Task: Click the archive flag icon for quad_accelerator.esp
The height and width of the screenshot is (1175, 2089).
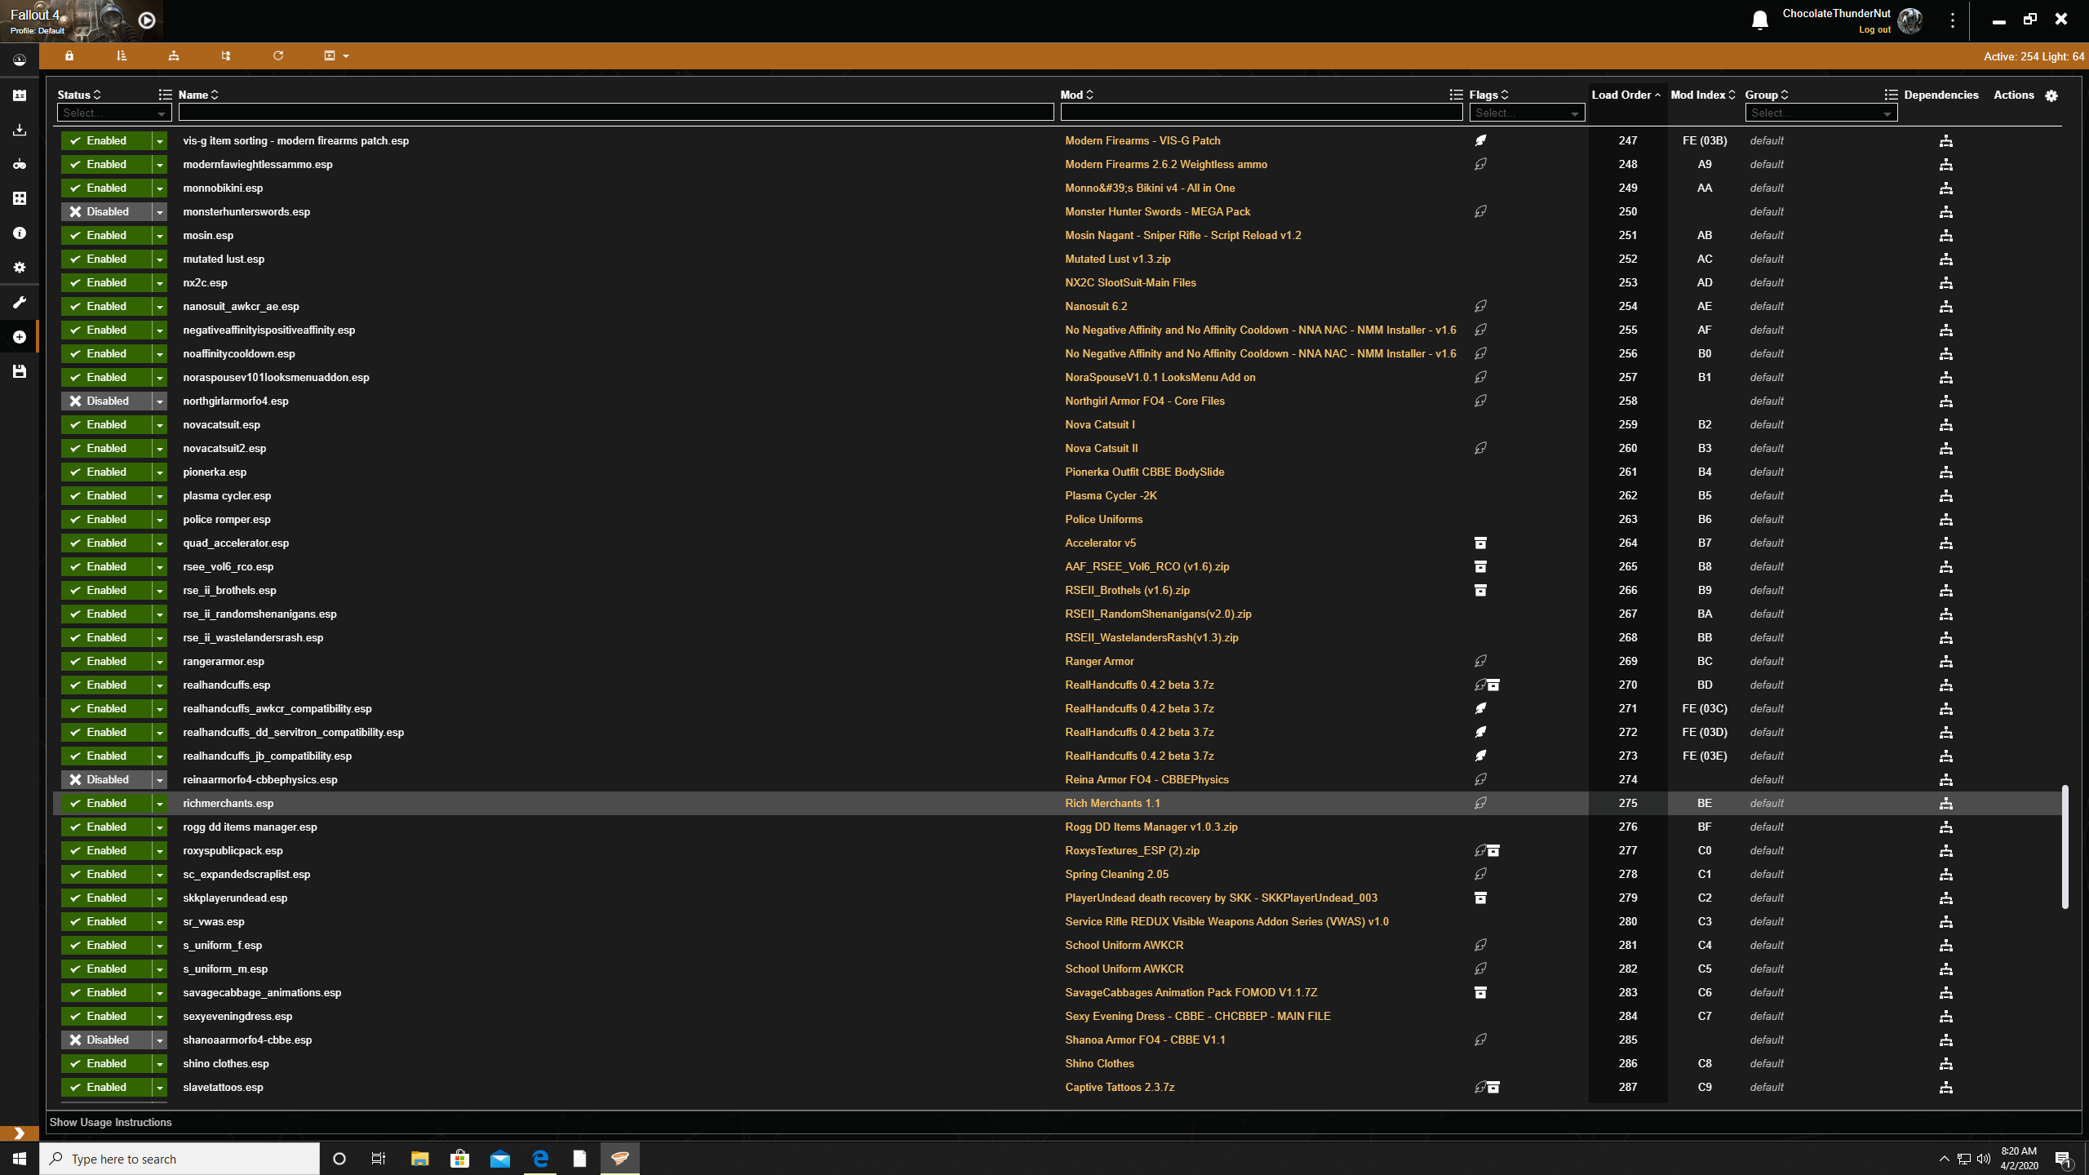Action: click(x=1480, y=543)
